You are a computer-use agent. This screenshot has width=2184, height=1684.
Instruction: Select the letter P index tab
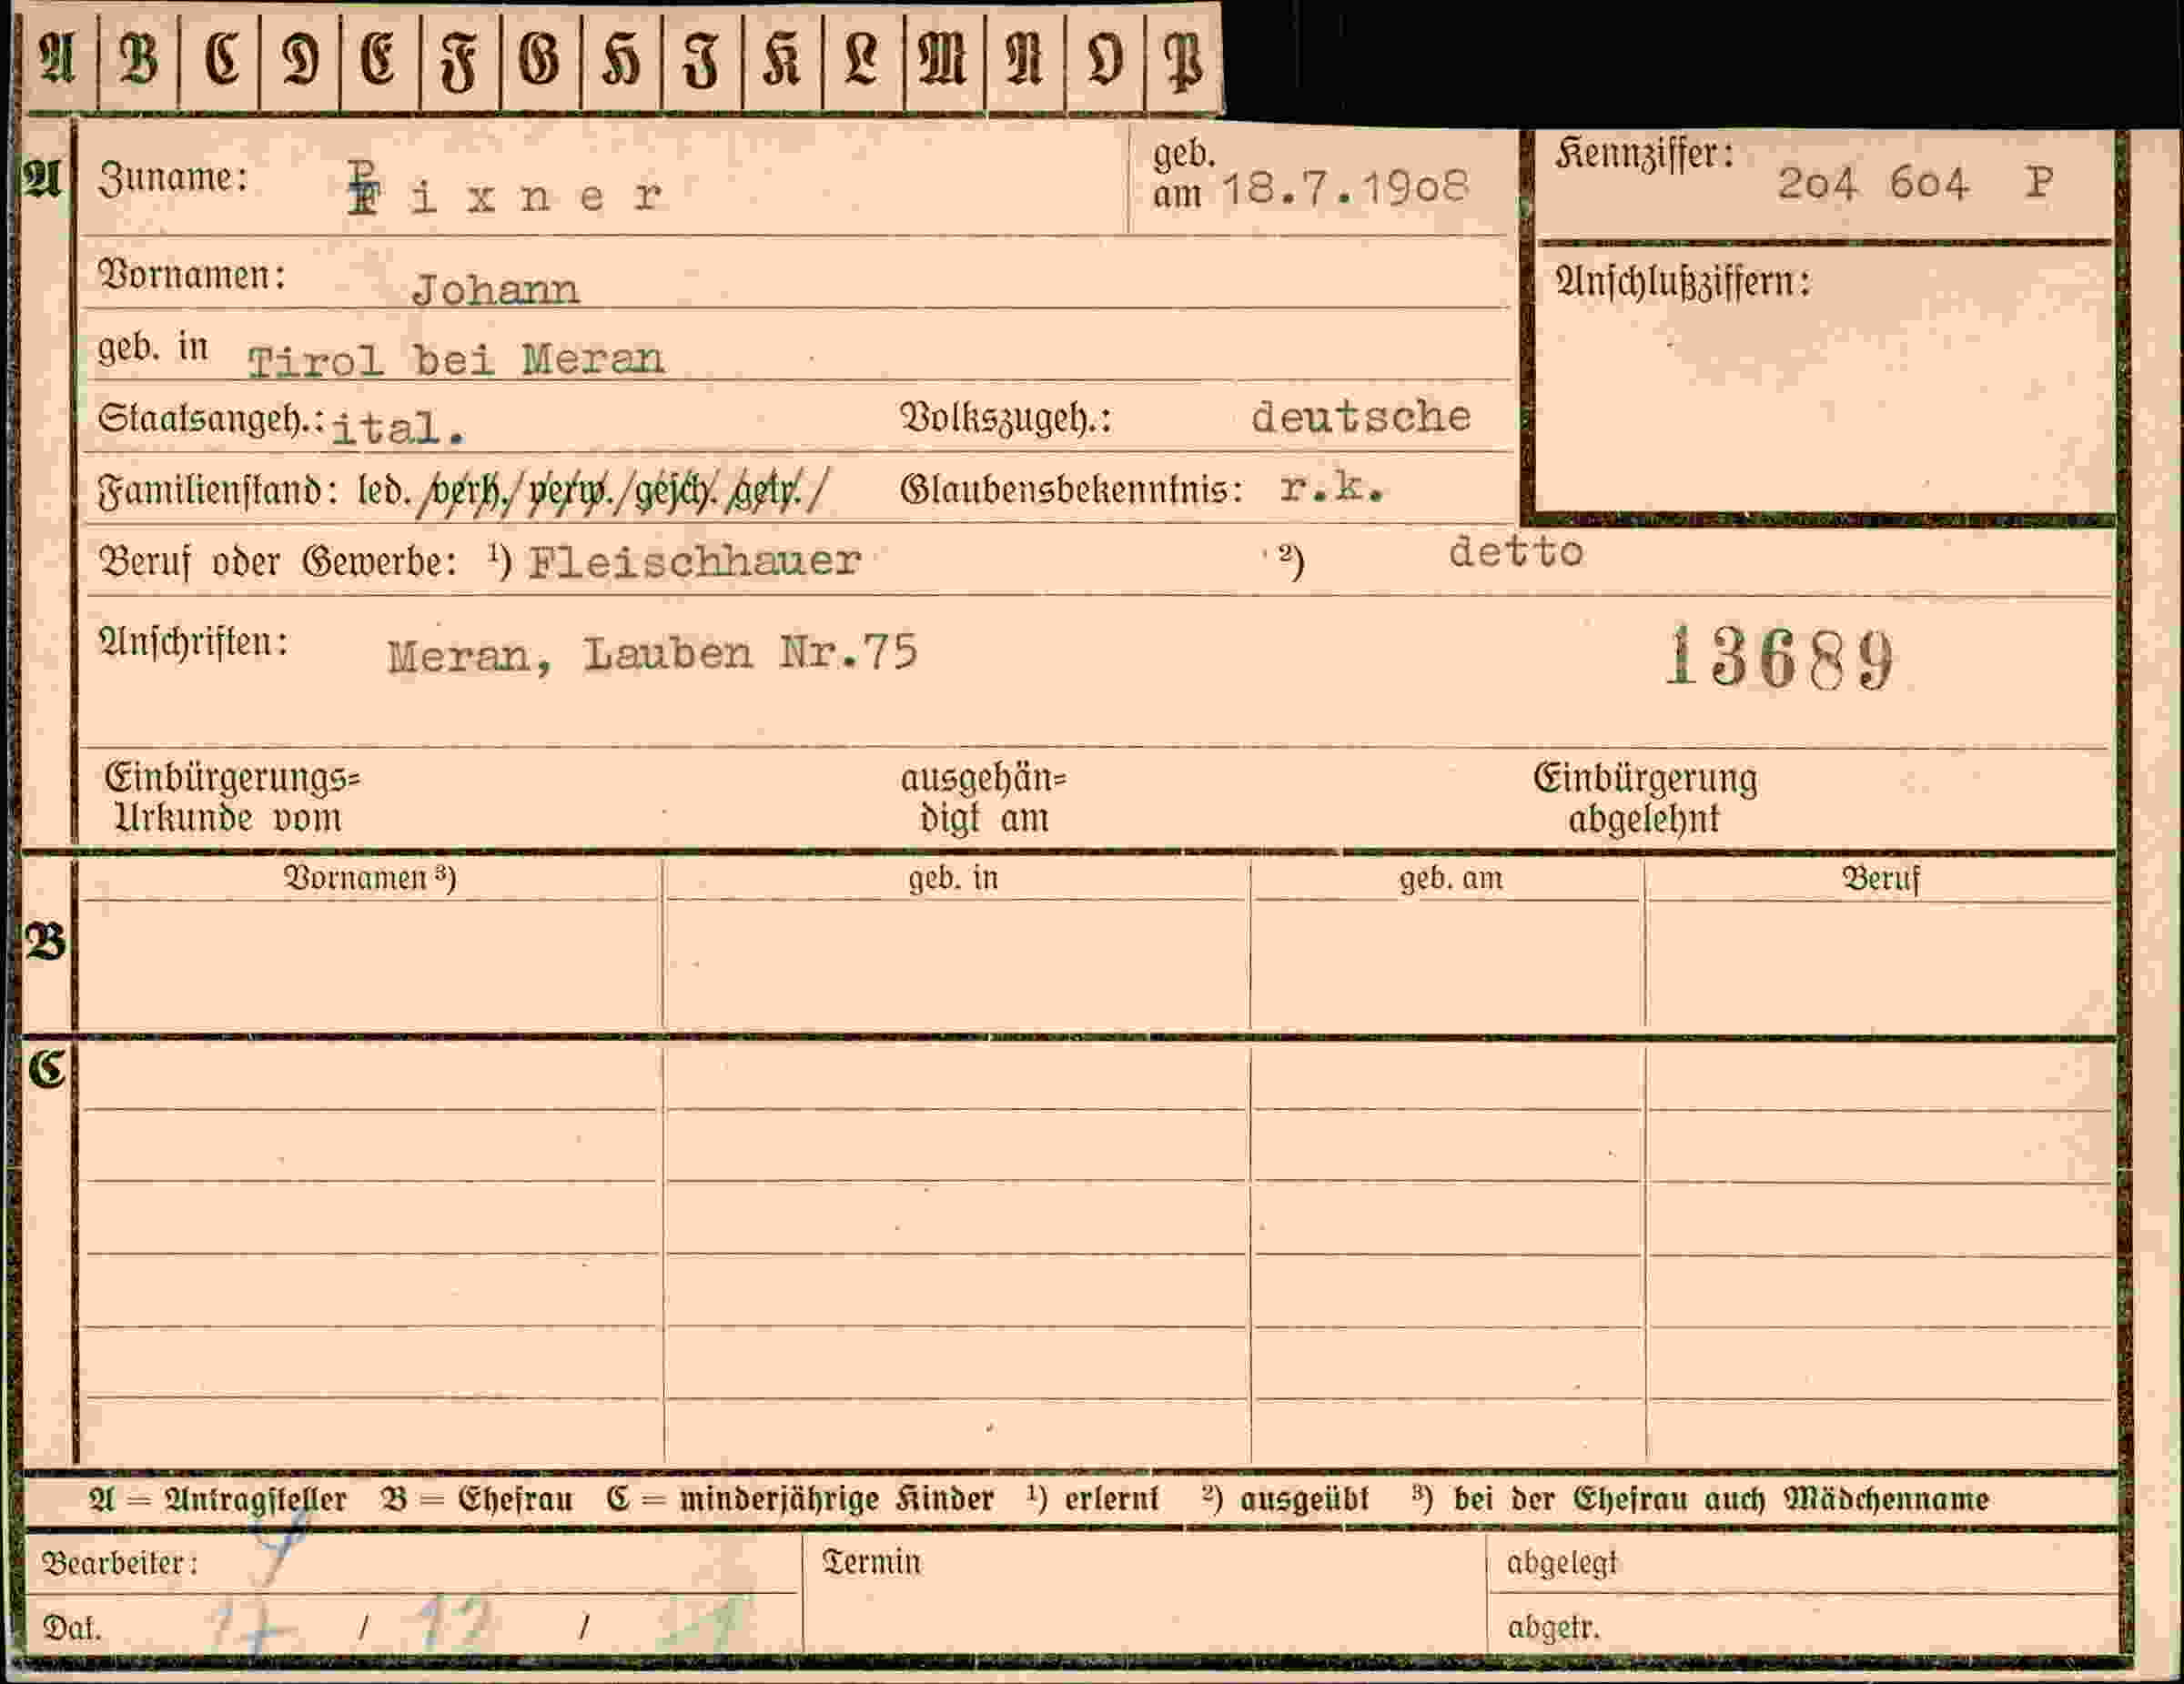[x=1184, y=60]
